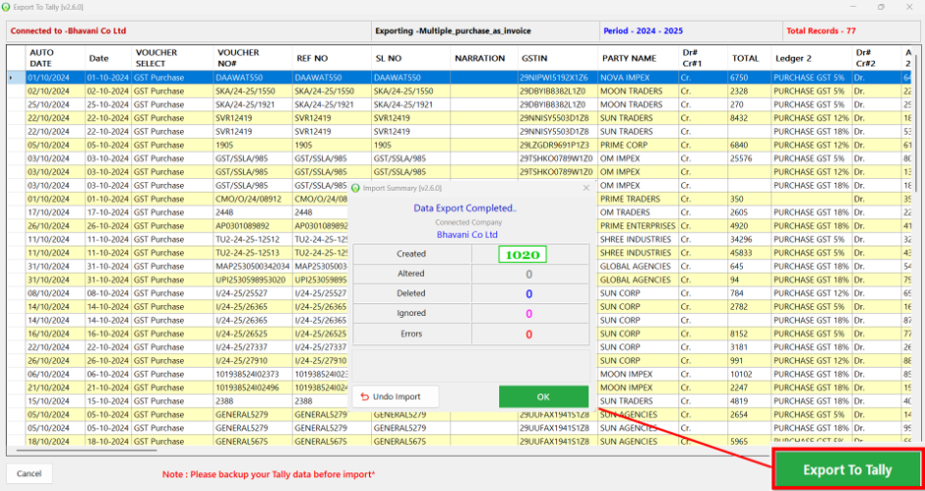Viewport: 925px width, 491px height.
Task: Click voucher number 2388 in Voucher No column
Action: [253, 400]
